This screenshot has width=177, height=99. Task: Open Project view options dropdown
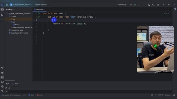(x=10, y=9)
